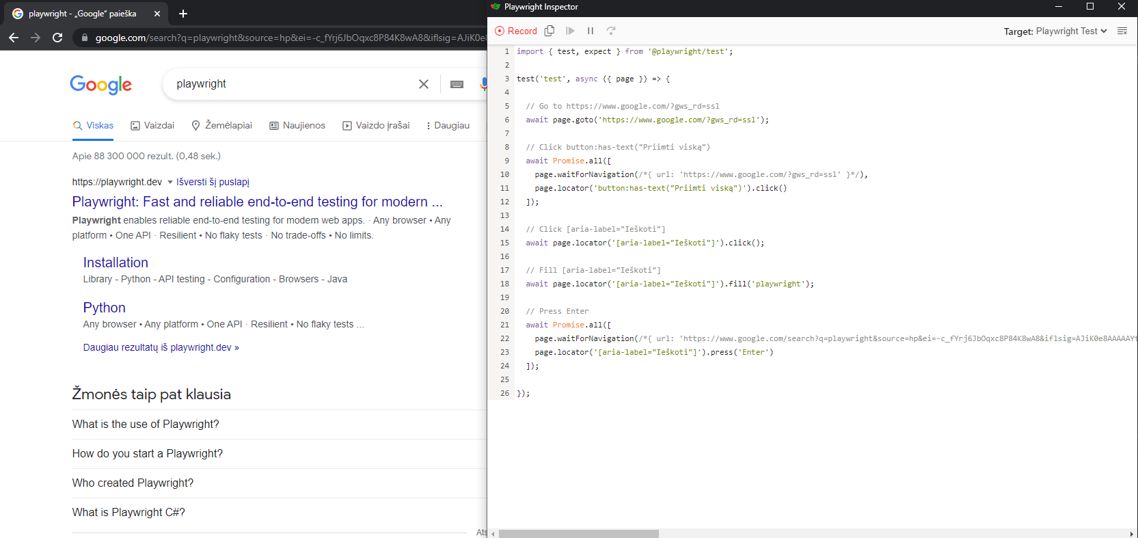Screen dimensions: 1138x538
Task: Open the Playwright: Fast and reliable result link
Action: pyautogui.click(x=257, y=202)
